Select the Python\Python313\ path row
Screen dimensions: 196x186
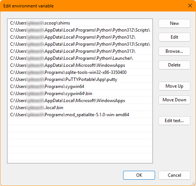(x=80, y=51)
